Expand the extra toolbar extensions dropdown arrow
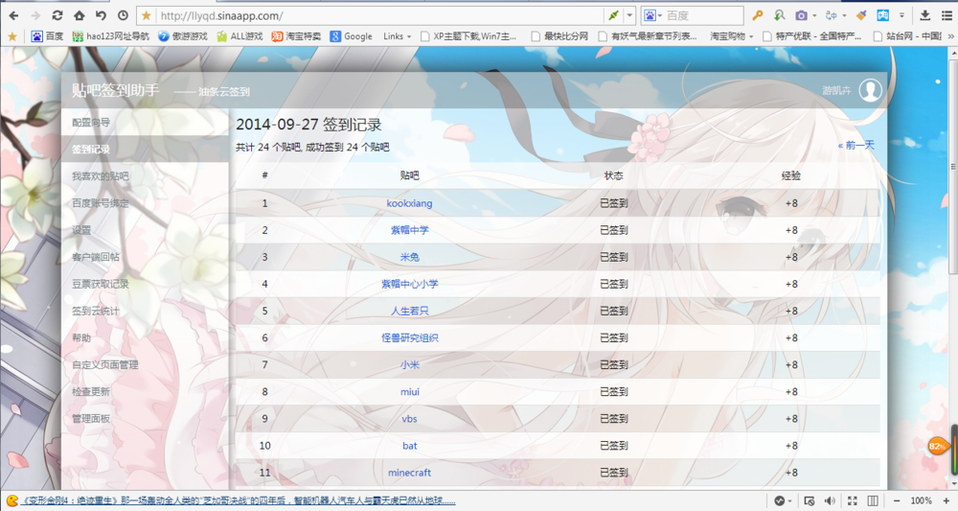Image resolution: width=958 pixels, height=511 pixels. [901, 16]
